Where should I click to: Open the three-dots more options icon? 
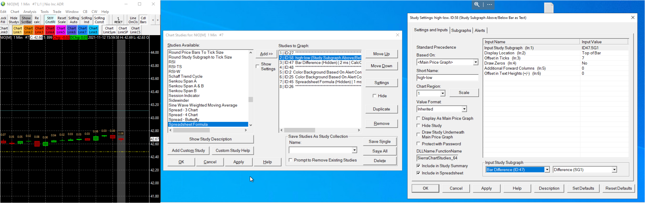point(489,5)
